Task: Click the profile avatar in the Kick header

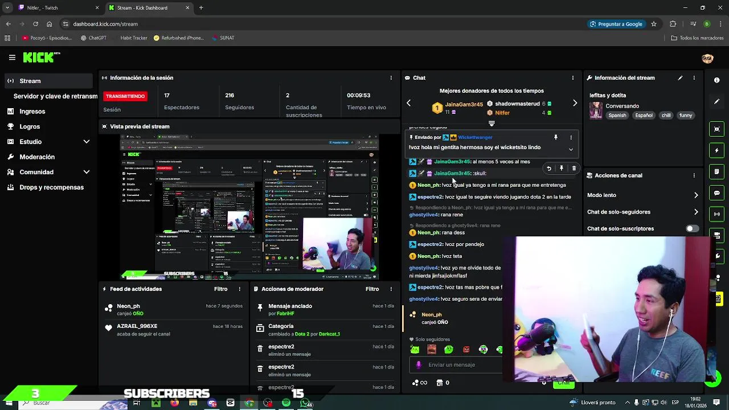Action: 707,58
